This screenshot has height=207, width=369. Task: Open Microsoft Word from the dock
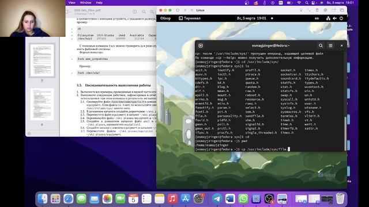tap(230, 199)
